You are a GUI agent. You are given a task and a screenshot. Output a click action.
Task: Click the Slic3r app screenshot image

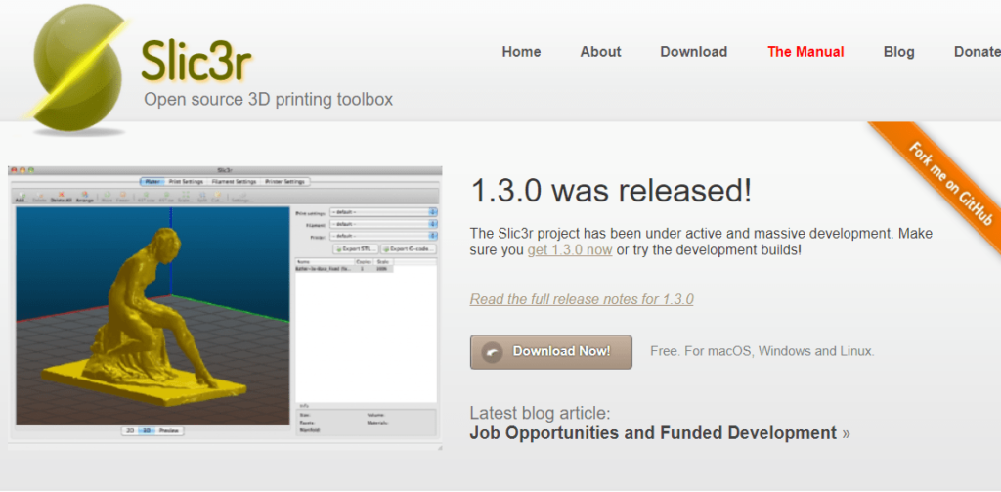[225, 308]
